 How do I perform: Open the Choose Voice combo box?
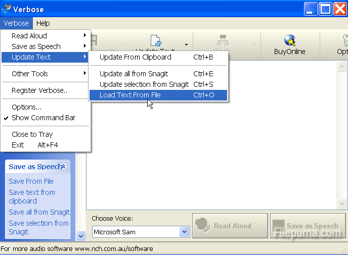click(141, 232)
